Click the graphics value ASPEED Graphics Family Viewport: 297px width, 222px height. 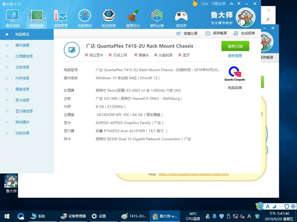129,123
